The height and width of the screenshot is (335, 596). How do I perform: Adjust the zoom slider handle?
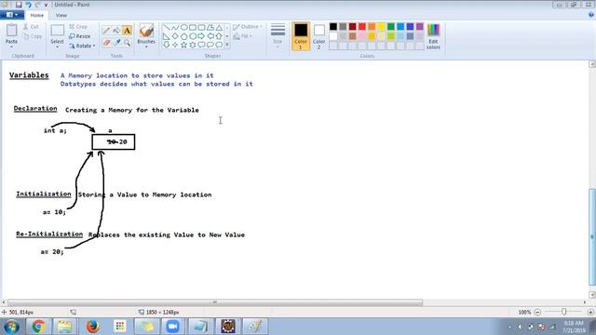[x=564, y=312]
